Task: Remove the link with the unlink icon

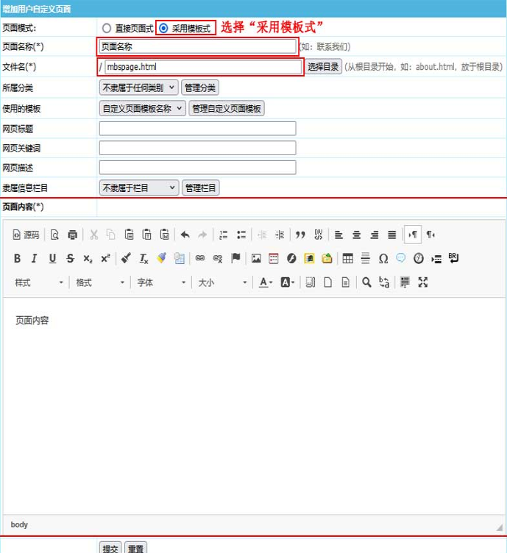Action: pos(218,259)
